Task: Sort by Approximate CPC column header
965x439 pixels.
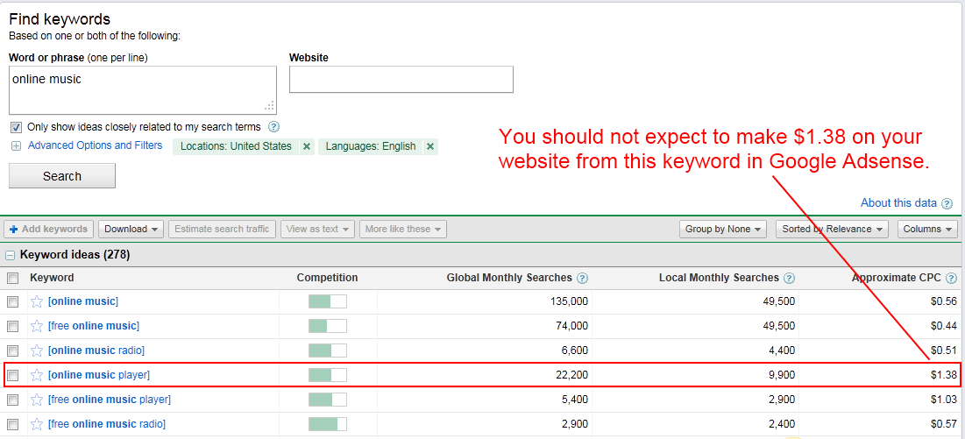Action: click(897, 278)
